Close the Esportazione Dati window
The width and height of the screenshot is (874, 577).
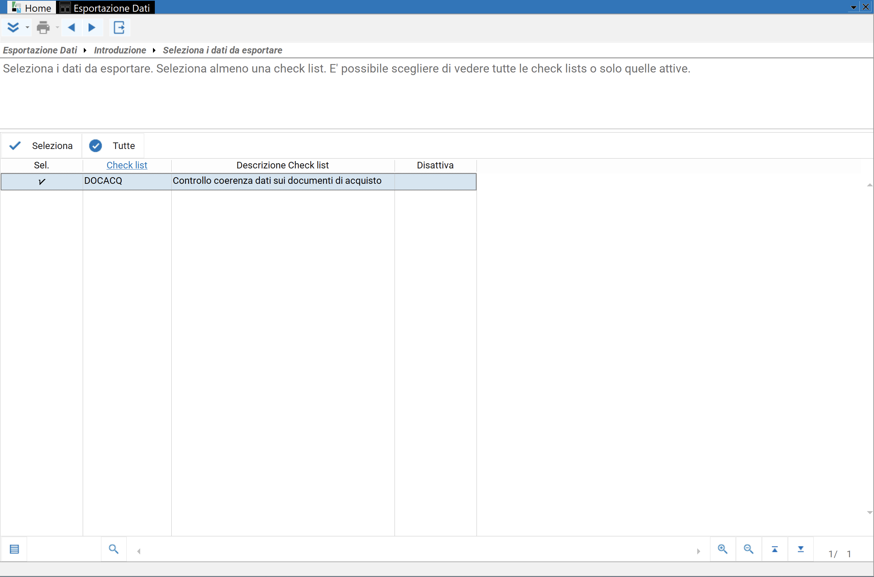click(866, 7)
